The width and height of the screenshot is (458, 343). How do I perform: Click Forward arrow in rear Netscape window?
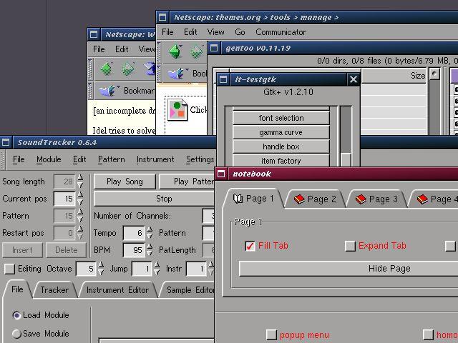coord(127,69)
